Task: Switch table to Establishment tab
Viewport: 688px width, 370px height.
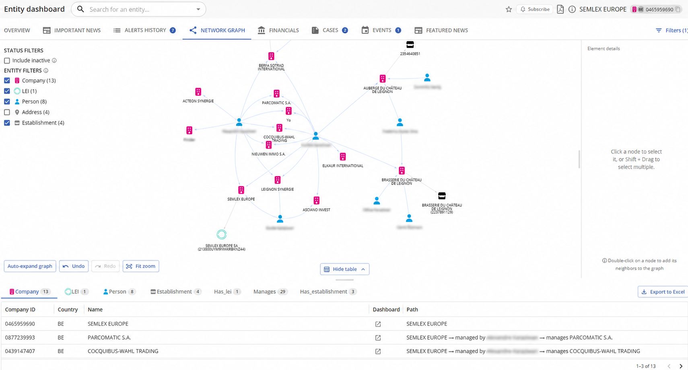Action: point(176,292)
